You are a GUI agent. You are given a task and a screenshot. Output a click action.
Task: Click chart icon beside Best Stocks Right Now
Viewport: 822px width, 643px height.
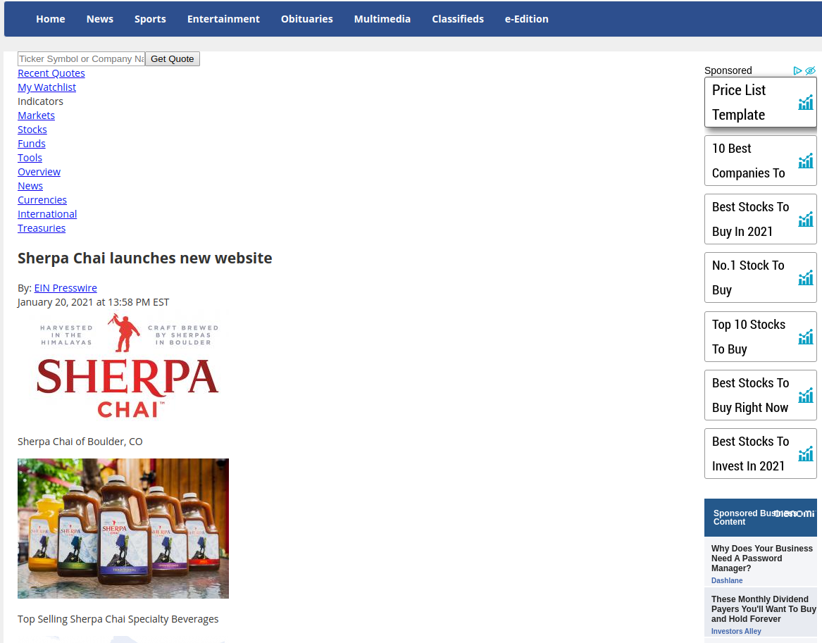coord(805,396)
